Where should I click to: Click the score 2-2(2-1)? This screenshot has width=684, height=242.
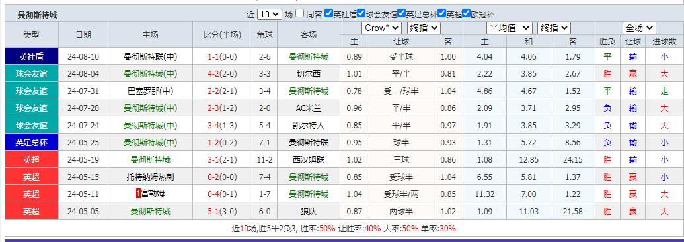[223, 91]
